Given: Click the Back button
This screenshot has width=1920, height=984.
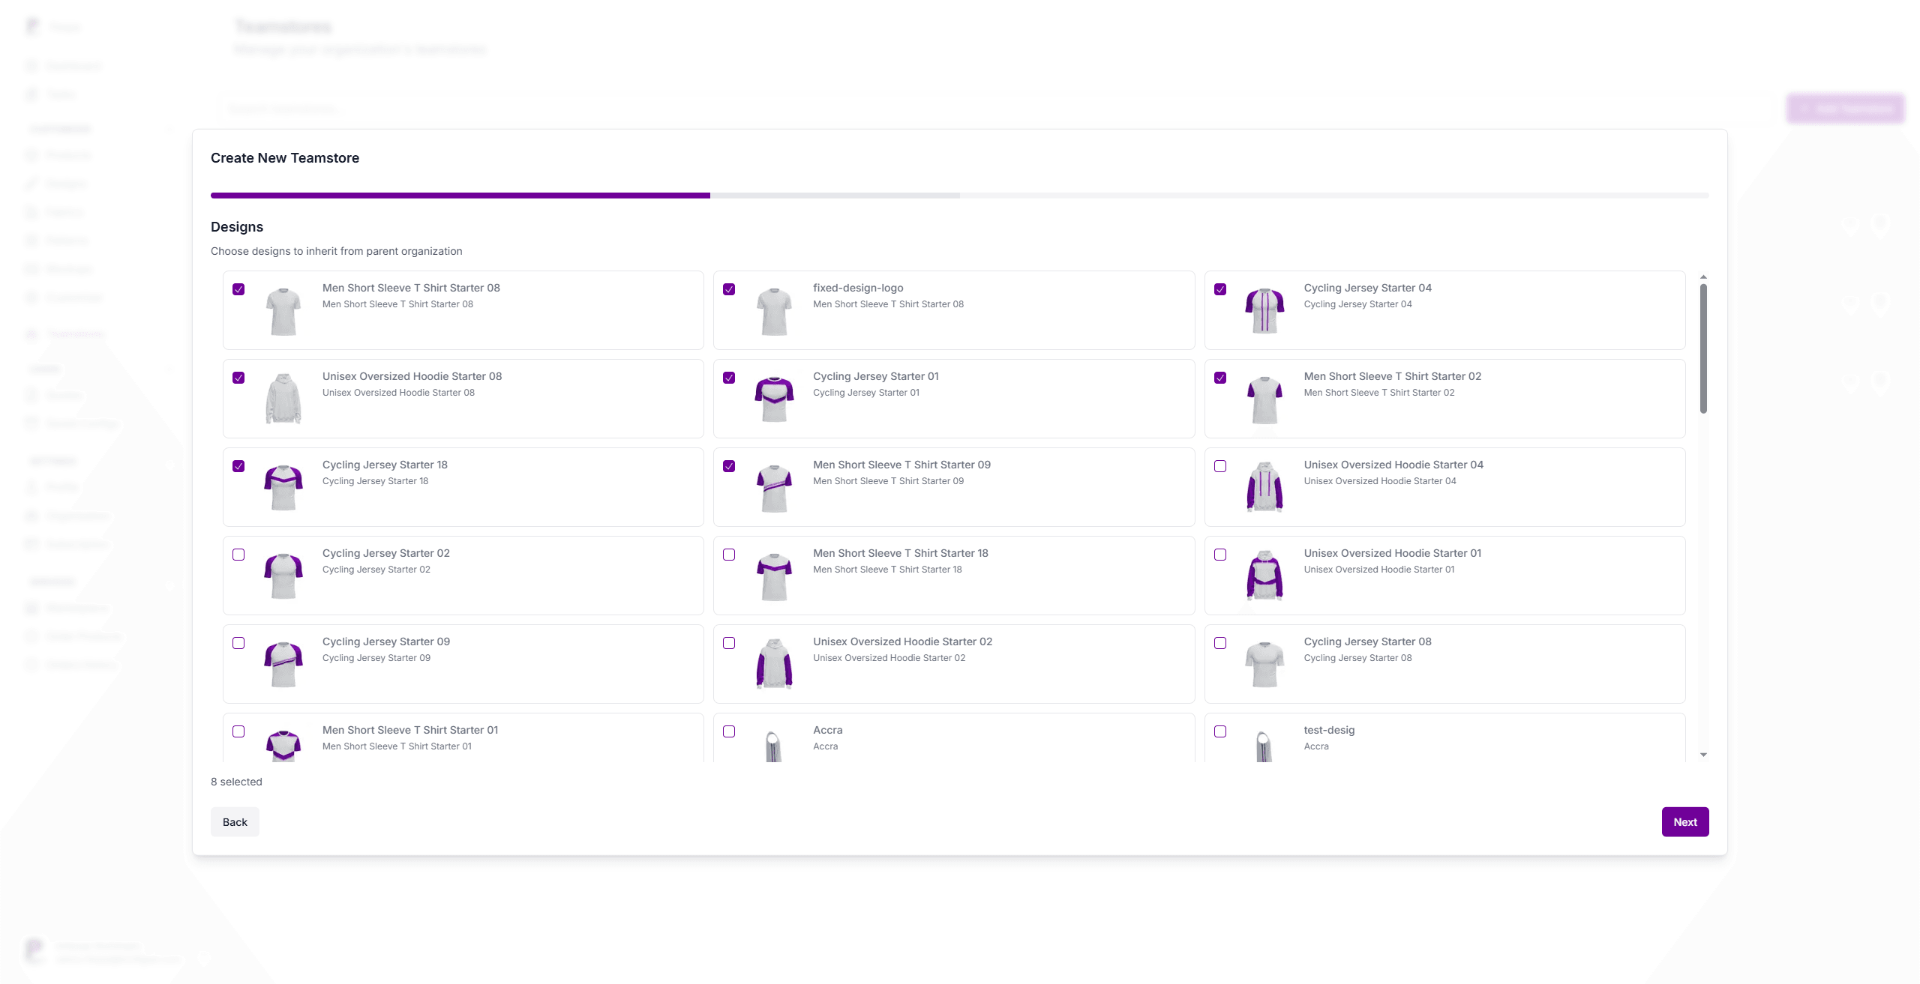Looking at the screenshot, I should pyautogui.click(x=235, y=821).
